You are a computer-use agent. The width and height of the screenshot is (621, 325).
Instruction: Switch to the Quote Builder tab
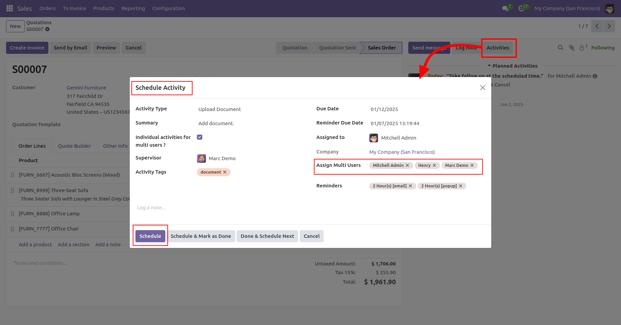coord(74,146)
